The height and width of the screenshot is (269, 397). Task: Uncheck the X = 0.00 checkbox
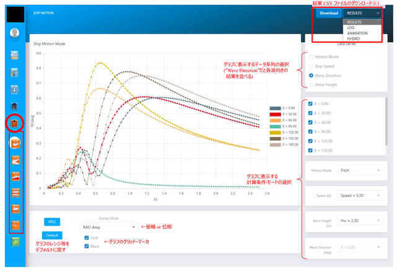point(310,104)
